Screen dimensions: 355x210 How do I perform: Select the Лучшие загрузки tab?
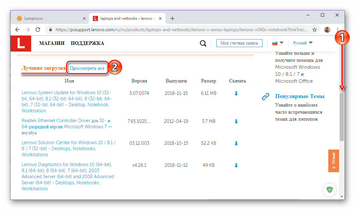pyautogui.click(x=44, y=68)
